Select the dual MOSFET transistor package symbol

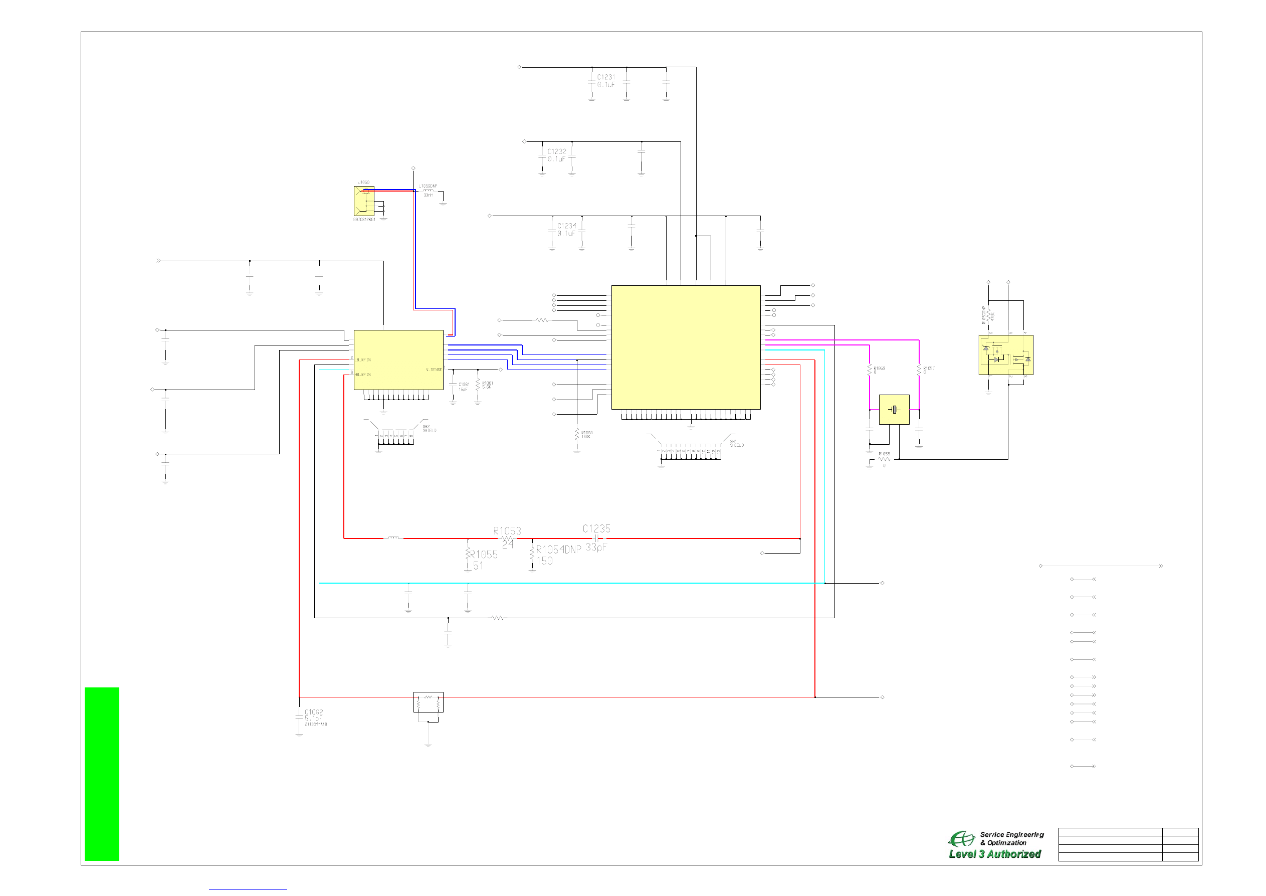tap(1006, 355)
